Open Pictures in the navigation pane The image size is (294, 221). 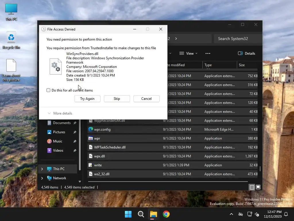pos(59,132)
